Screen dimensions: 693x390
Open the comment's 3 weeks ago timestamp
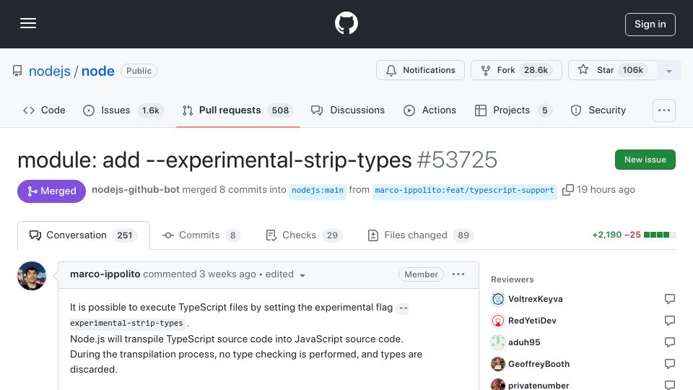coord(227,274)
